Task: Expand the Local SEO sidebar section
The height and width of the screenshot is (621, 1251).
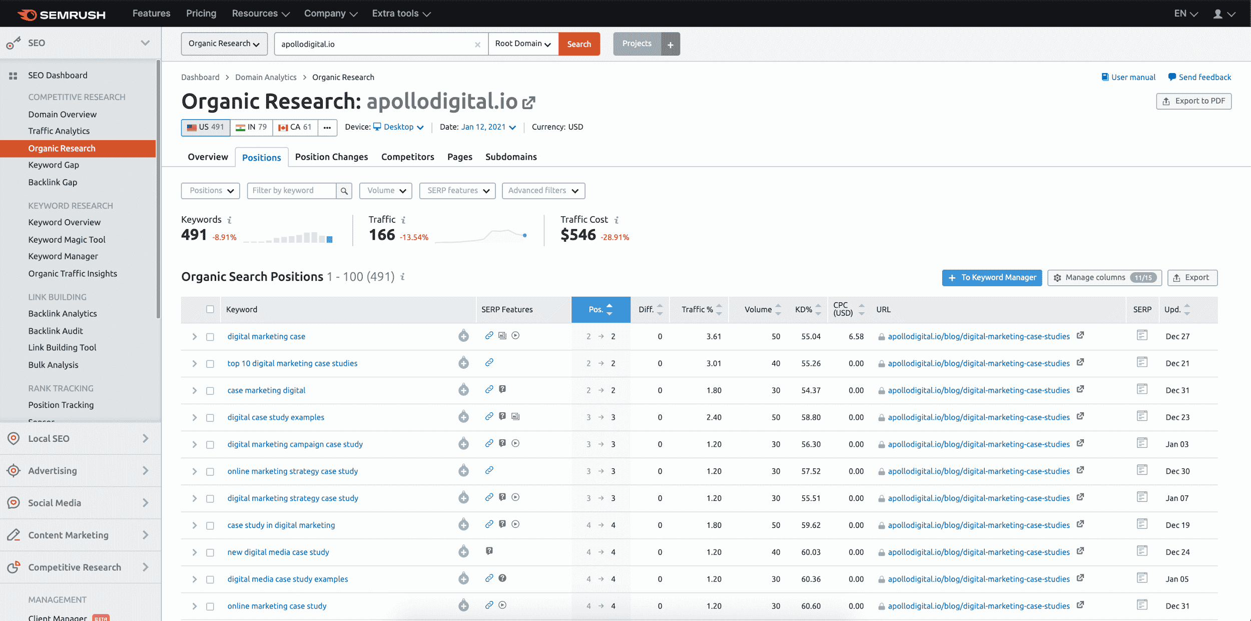Action: point(80,438)
